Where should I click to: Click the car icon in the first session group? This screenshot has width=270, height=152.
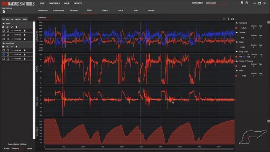(x=8, y=27)
